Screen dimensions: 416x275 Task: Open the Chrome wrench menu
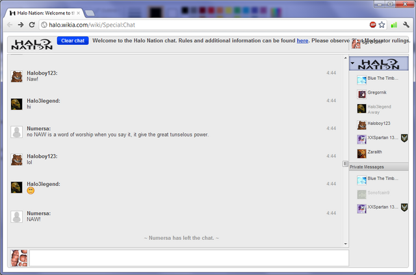(406, 25)
